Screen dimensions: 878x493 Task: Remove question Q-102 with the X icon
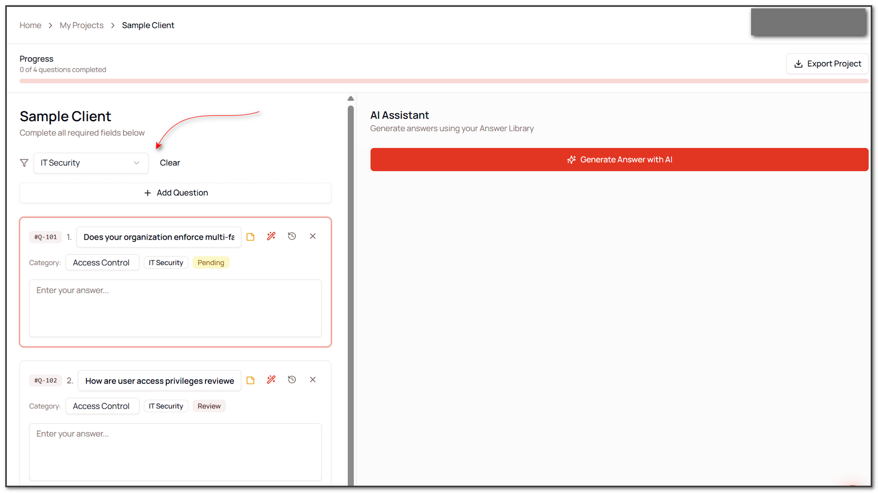[x=313, y=380]
